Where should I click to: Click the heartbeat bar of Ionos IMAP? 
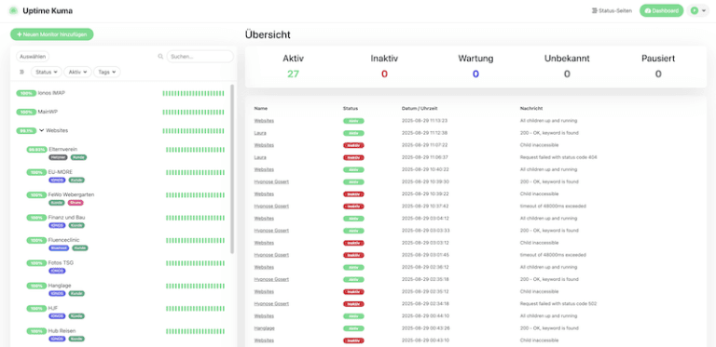point(193,93)
